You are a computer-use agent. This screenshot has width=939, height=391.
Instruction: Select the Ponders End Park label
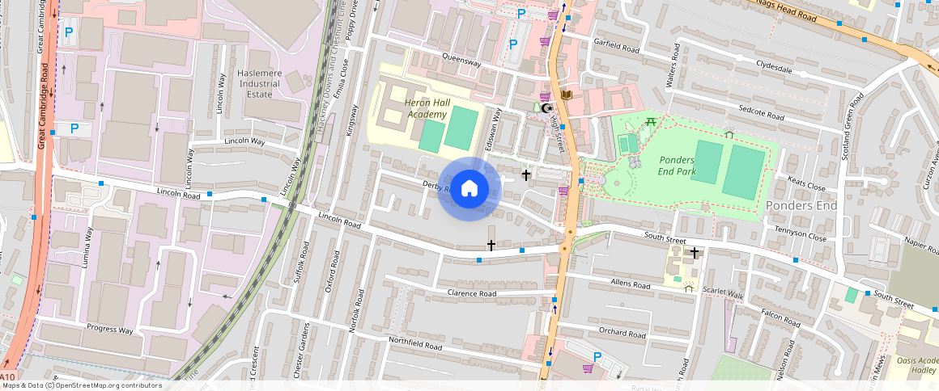[x=678, y=166]
